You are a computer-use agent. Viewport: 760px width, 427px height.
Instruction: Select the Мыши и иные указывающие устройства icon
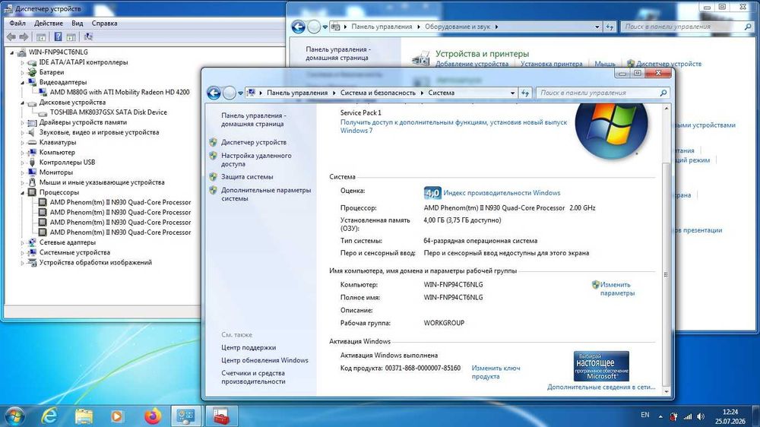pyautogui.click(x=33, y=182)
